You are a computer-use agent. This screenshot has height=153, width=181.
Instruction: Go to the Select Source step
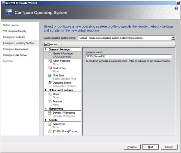[x=11, y=25]
